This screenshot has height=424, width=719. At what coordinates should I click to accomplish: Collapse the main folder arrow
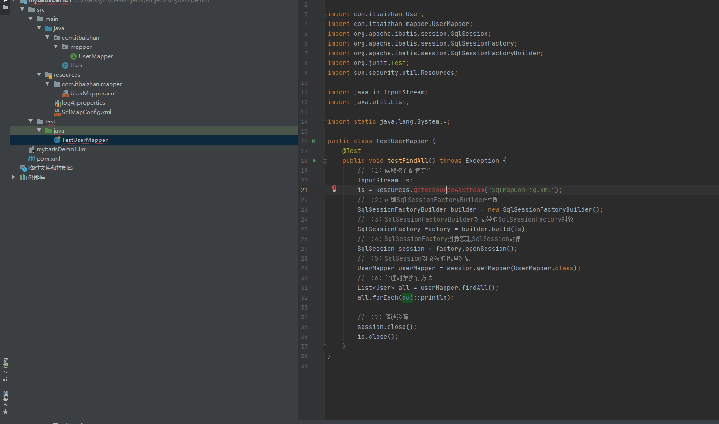tap(30, 19)
